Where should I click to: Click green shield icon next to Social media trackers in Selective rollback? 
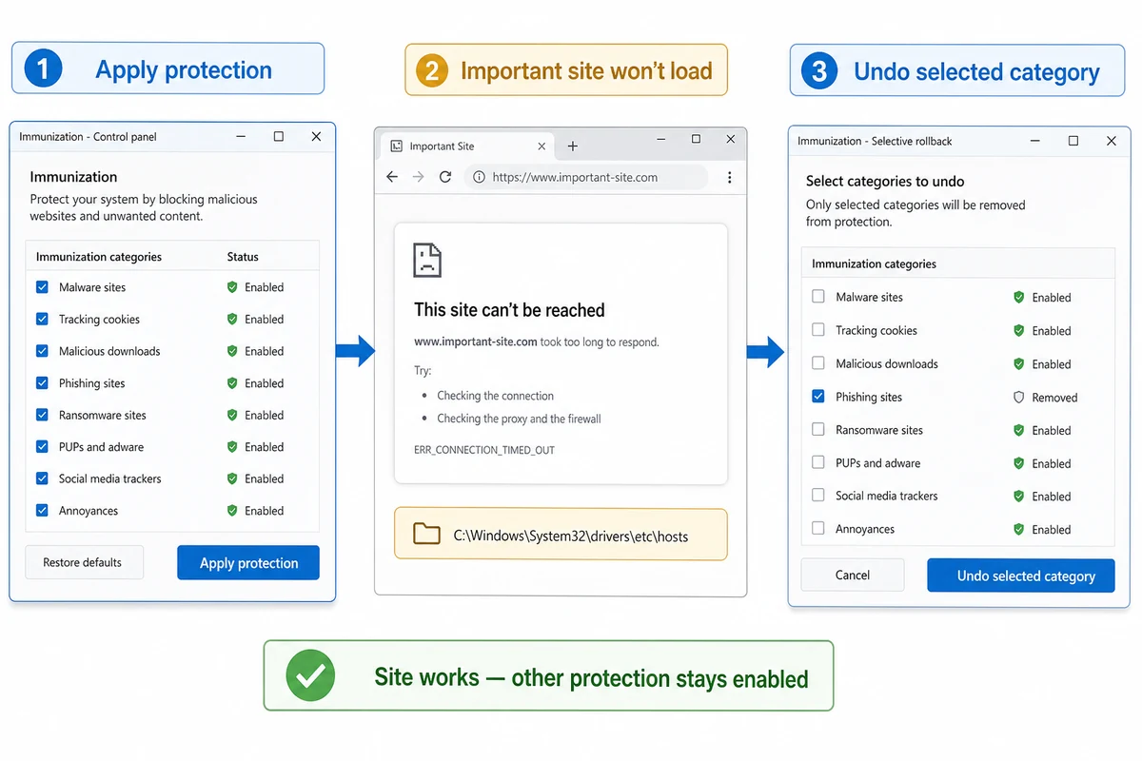[1019, 497]
